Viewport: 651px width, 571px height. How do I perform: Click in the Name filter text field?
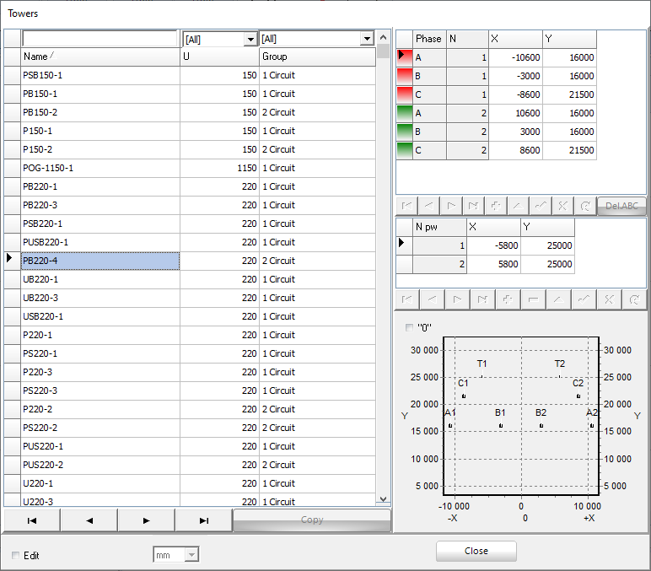[x=99, y=39]
